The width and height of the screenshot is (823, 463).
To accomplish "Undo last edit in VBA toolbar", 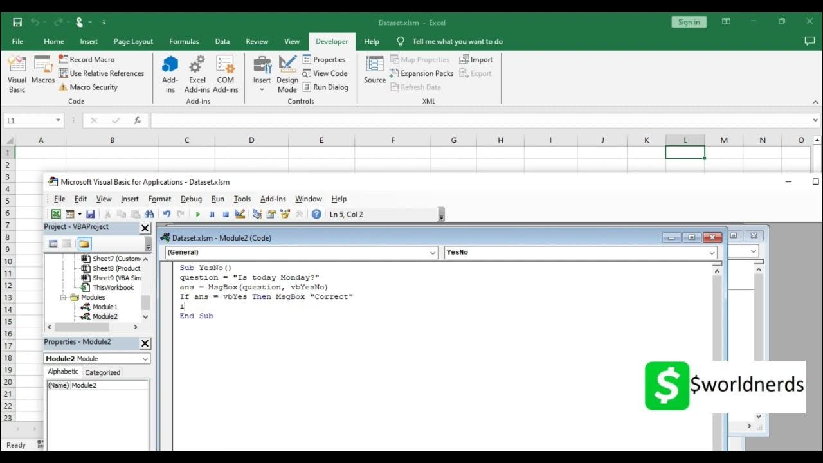I will [167, 214].
